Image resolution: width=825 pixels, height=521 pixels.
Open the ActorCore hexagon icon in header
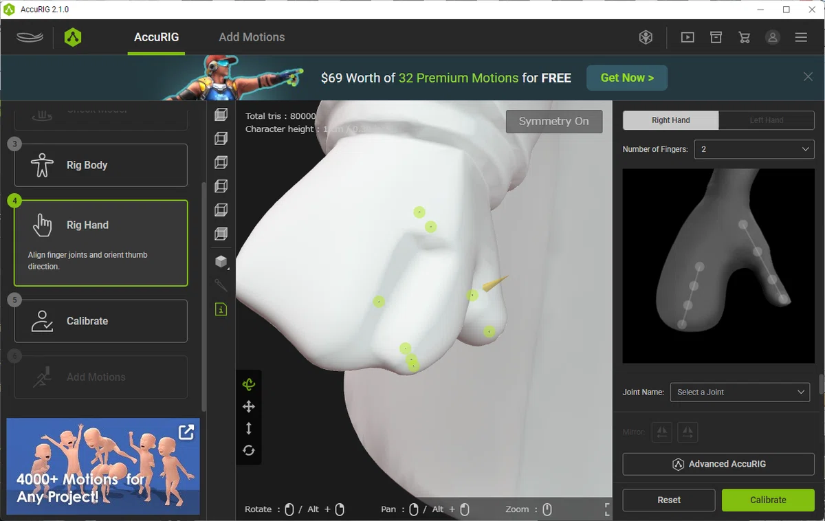[x=646, y=37]
